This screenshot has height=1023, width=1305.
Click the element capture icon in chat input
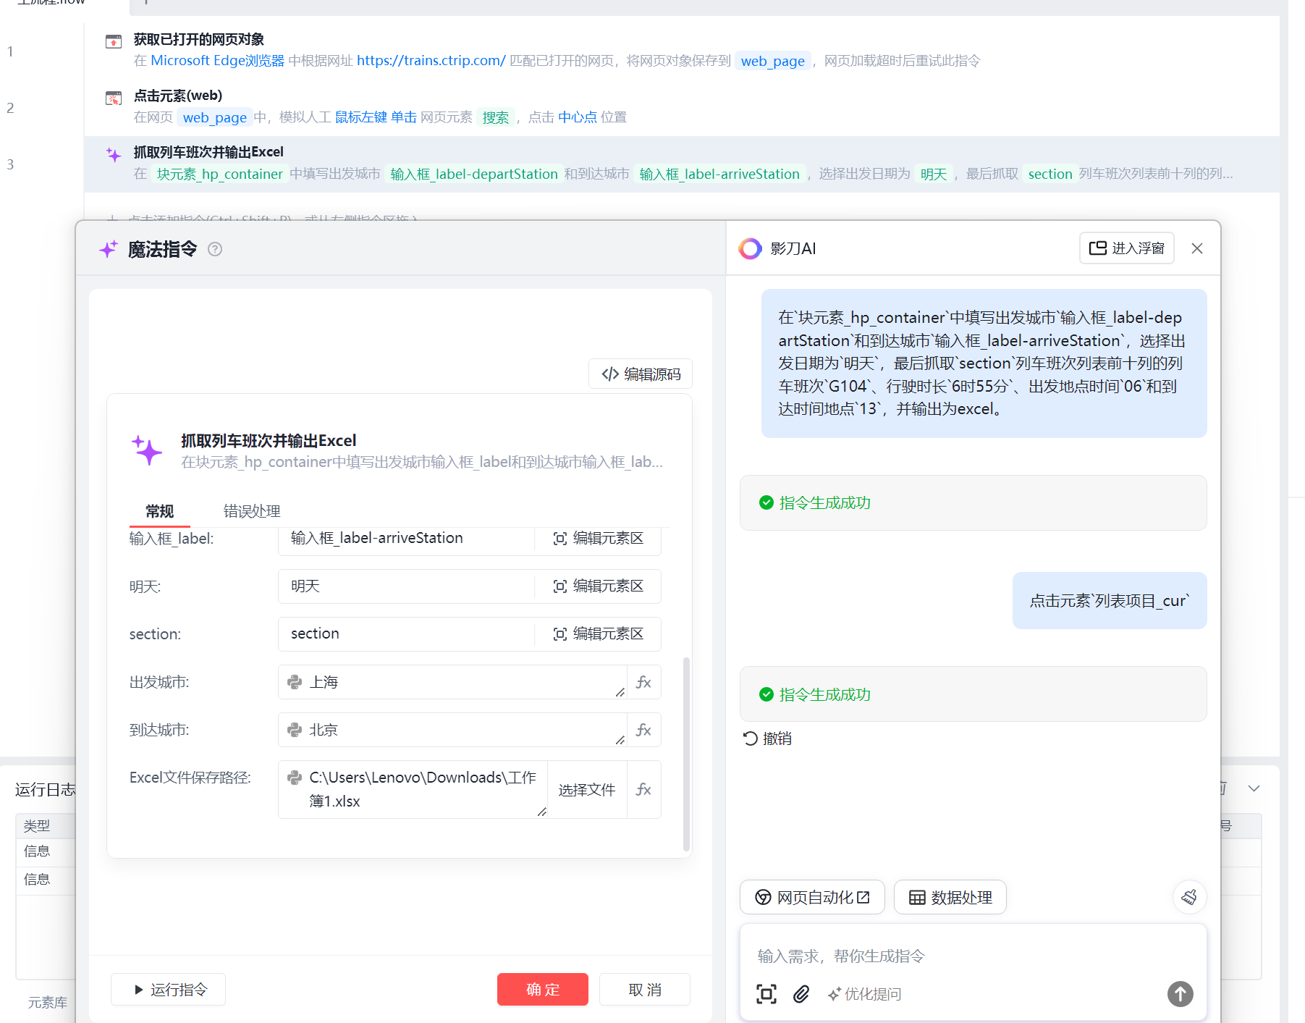coord(766,994)
